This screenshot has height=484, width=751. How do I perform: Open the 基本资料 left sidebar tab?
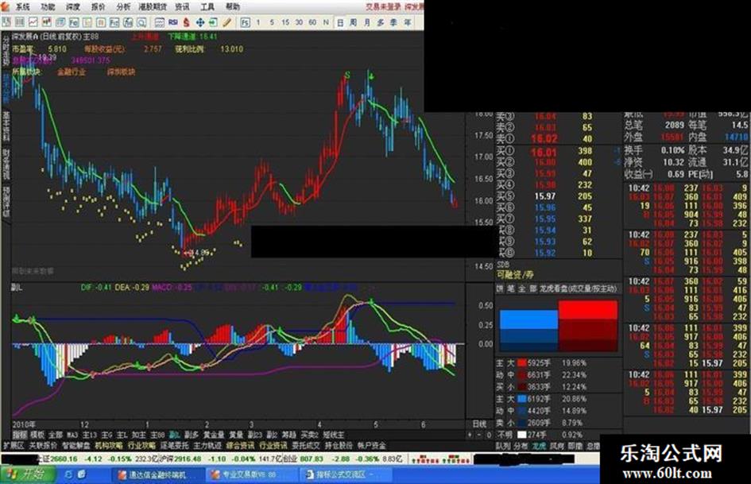pyautogui.click(x=6, y=126)
